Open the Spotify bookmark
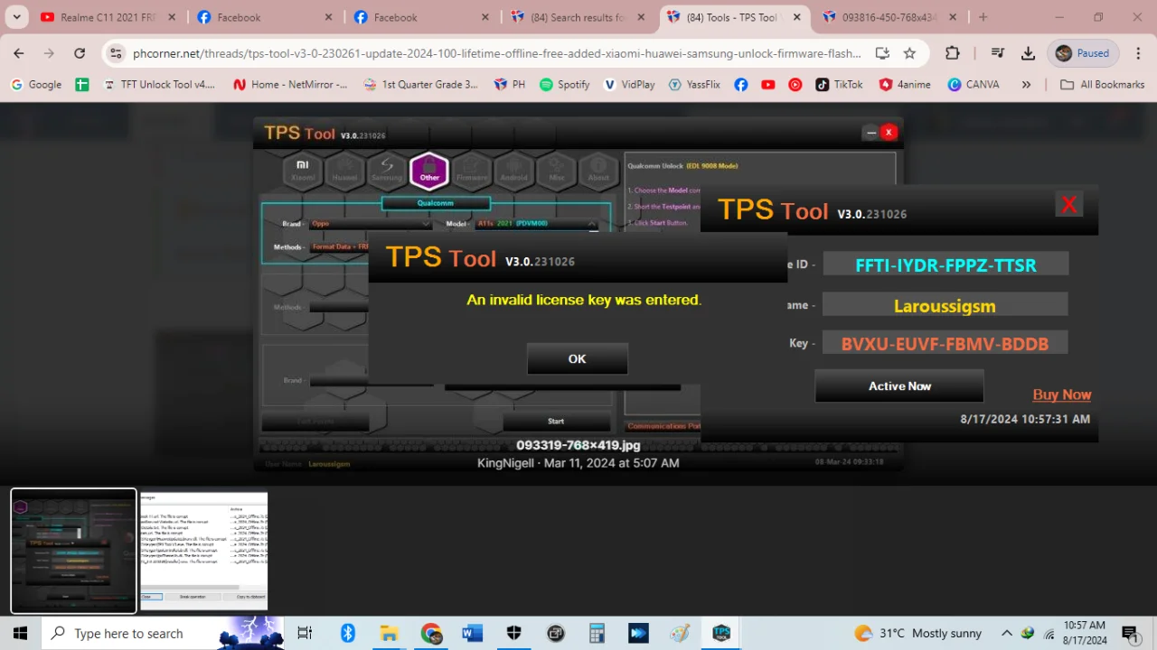Viewport: 1157px width, 650px height. click(x=564, y=84)
